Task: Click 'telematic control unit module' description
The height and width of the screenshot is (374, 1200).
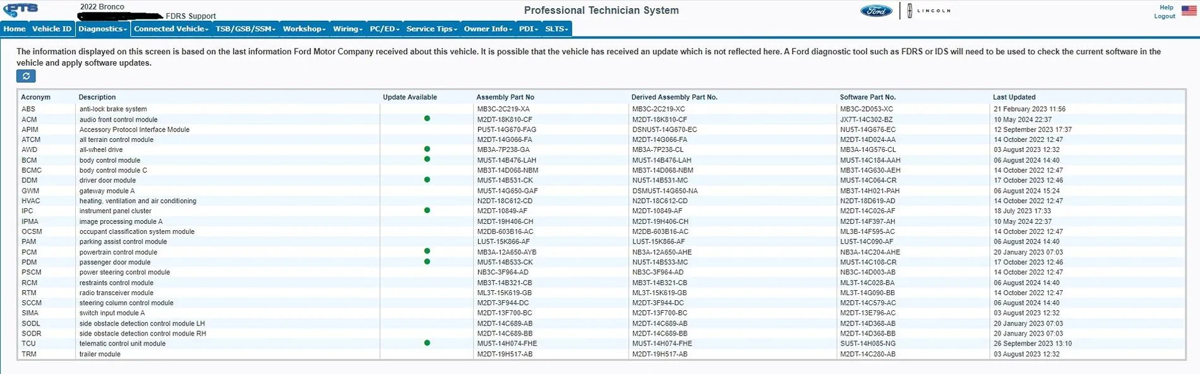Action: click(x=123, y=344)
